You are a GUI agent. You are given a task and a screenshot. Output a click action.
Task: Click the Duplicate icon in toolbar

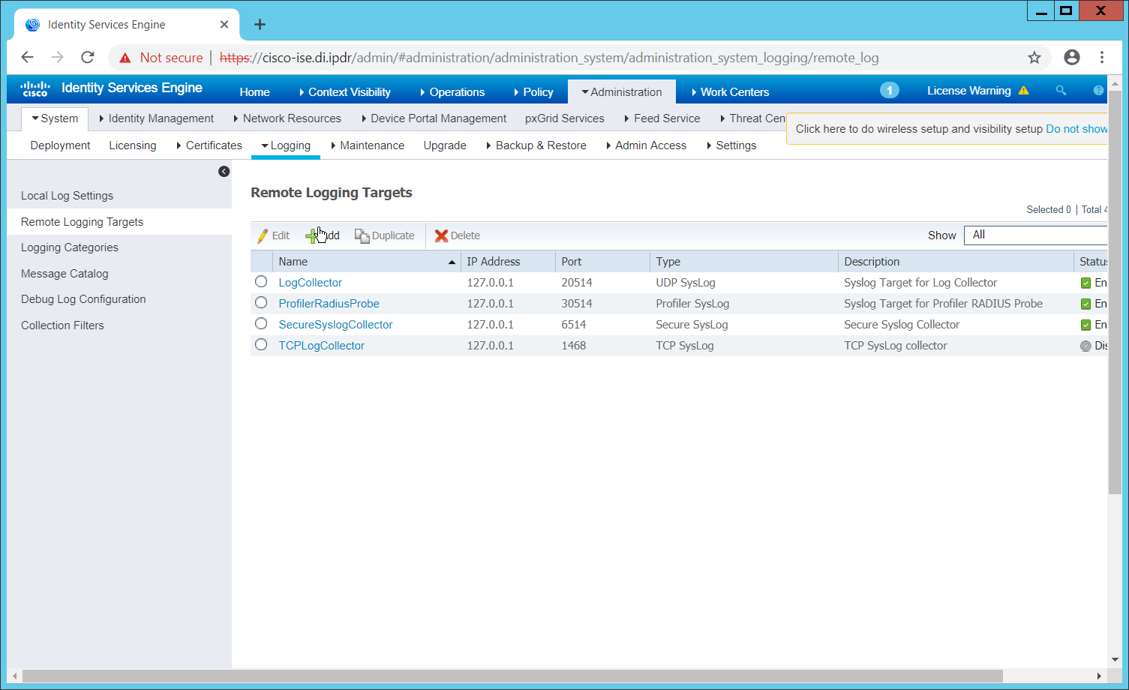pyautogui.click(x=362, y=235)
